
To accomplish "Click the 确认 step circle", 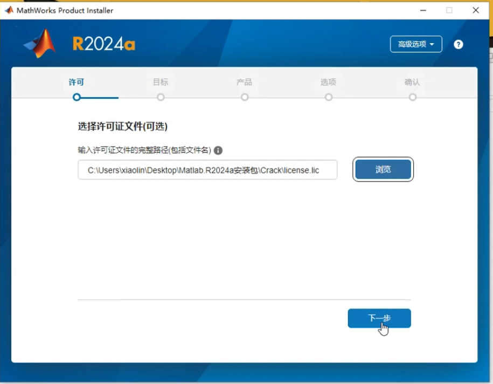I will coord(413,98).
